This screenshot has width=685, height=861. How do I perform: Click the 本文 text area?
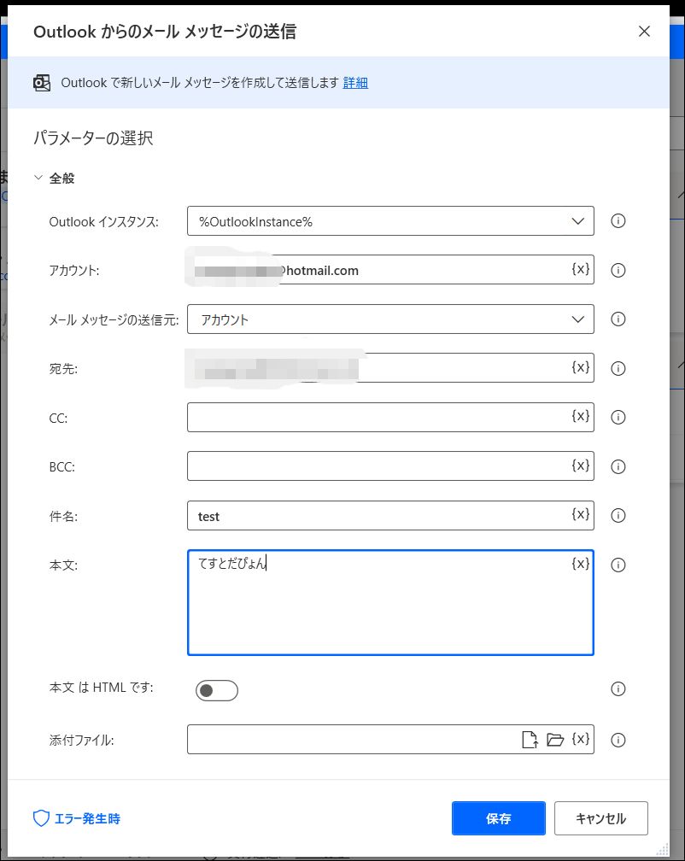(x=390, y=602)
